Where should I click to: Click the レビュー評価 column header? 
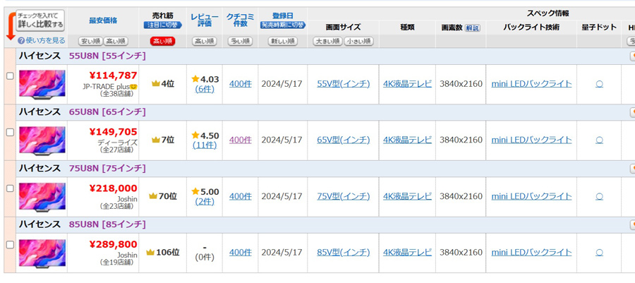click(205, 20)
